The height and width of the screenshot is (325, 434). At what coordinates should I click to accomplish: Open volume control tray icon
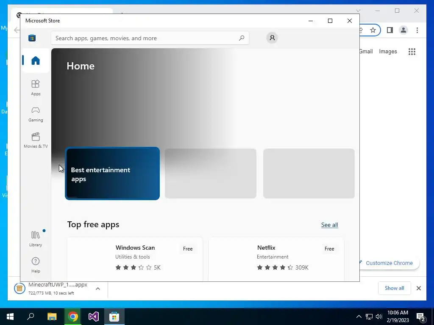click(x=379, y=317)
